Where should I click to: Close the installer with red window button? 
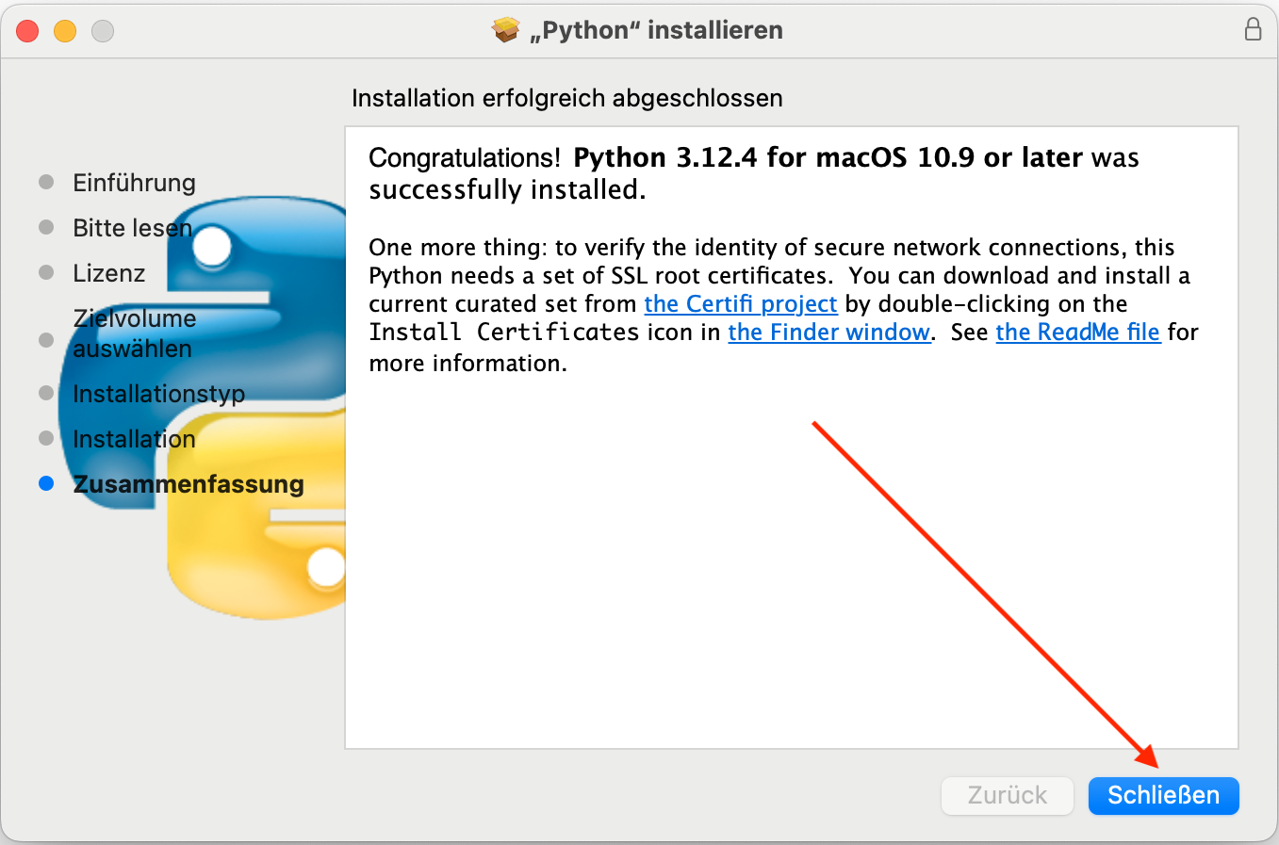[x=27, y=31]
